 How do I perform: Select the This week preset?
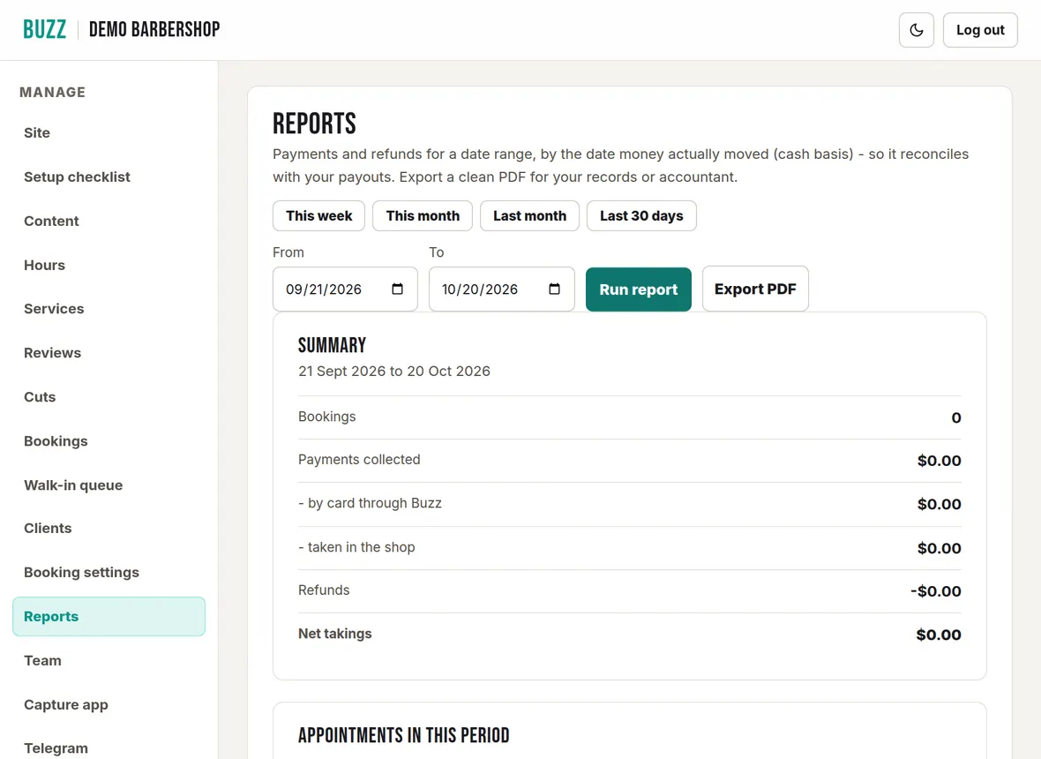tap(318, 216)
